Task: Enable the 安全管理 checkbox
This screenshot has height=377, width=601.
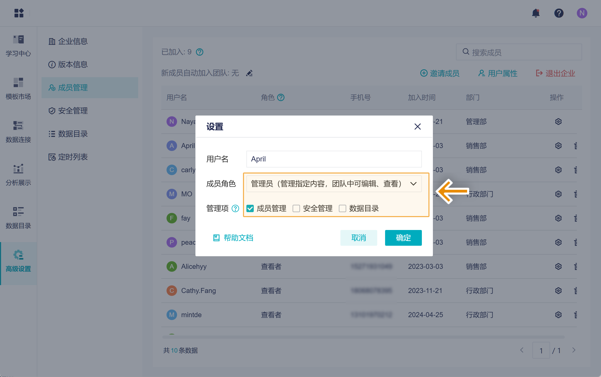Action: click(296, 208)
